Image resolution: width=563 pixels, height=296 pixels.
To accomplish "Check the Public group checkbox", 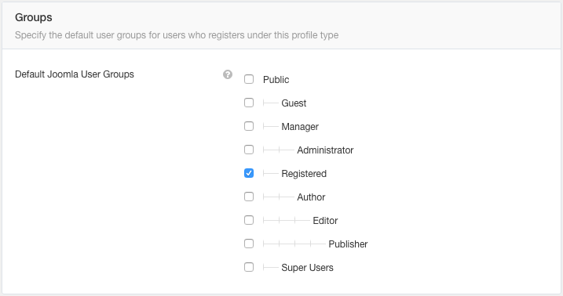I will coord(249,79).
